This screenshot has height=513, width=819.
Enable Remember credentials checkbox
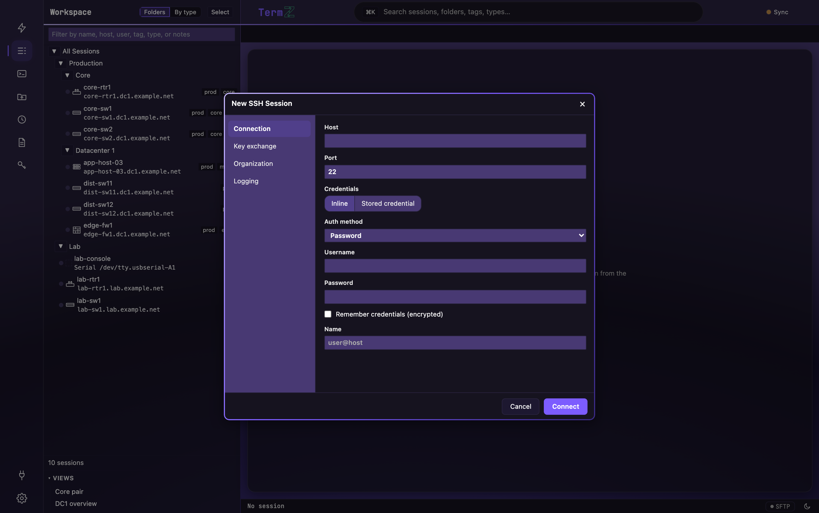click(x=328, y=314)
